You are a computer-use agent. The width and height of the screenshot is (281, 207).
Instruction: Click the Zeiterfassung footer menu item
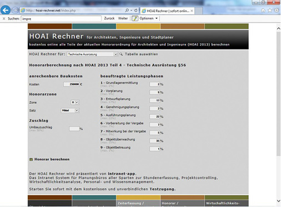click(x=138, y=203)
